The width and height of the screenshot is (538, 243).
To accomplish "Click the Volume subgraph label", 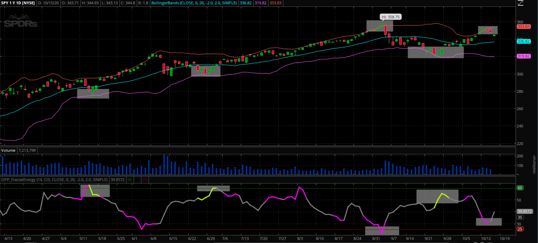I will pos(8,150).
